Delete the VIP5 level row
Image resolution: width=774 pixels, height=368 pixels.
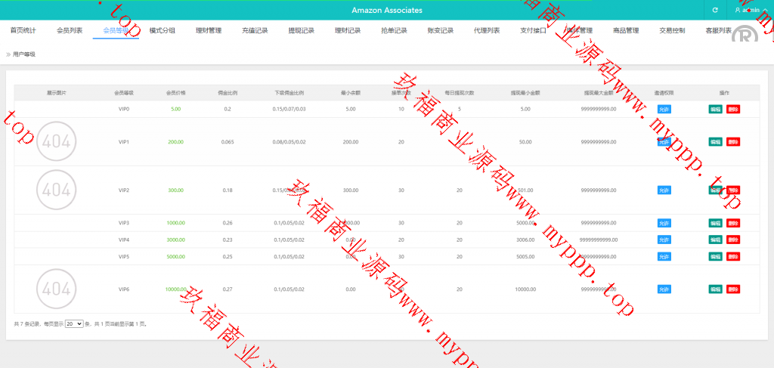(732, 256)
